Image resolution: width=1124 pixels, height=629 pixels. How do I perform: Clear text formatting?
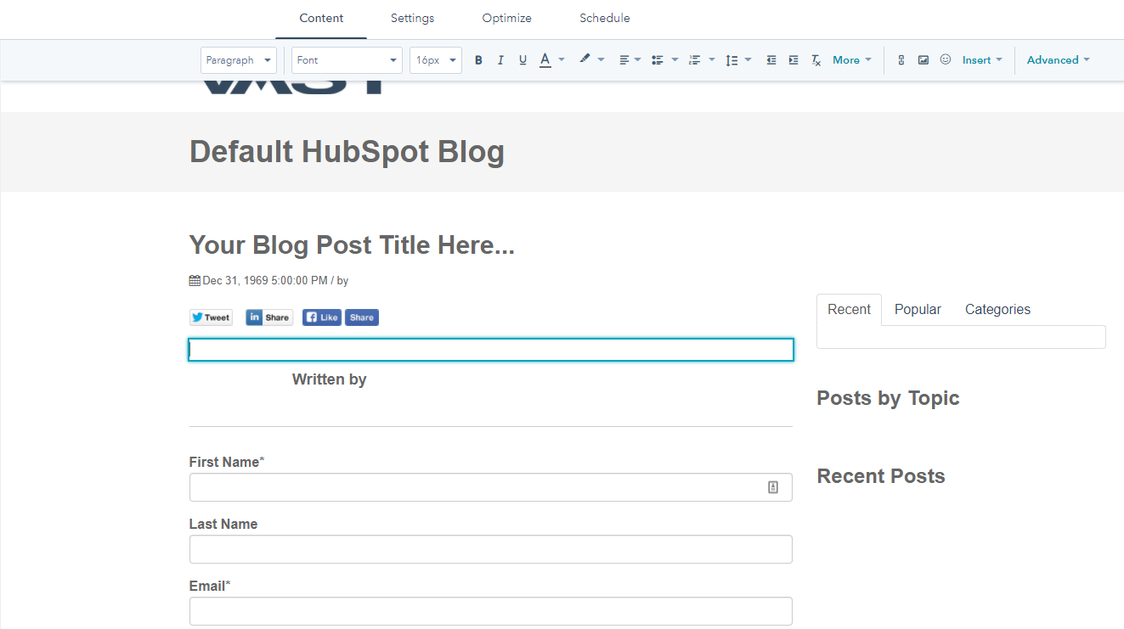click(816, 60)
